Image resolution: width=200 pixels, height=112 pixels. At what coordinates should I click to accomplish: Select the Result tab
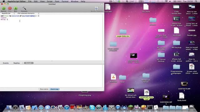pos(29,63)
